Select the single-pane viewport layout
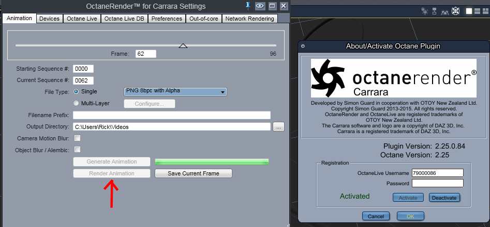The width and height of the screenshot is (490, 227). pyautogui.click(x=469, y=11)
